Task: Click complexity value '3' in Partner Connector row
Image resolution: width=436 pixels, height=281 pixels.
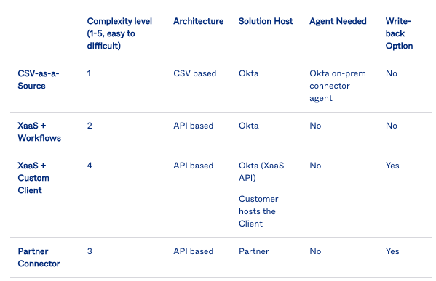Action: 90,251
